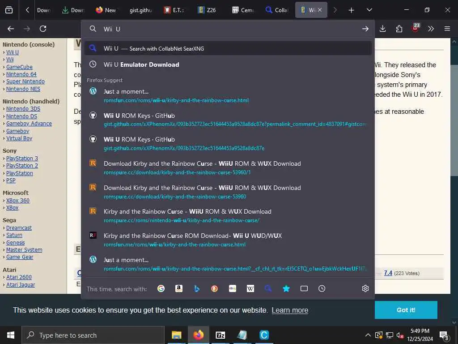Expand the list all tabs dropdown

click(x=369, y=10)
